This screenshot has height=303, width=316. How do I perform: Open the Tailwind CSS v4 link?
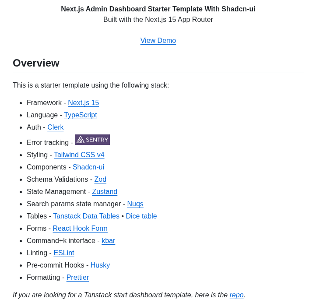[x=79, y=155]
